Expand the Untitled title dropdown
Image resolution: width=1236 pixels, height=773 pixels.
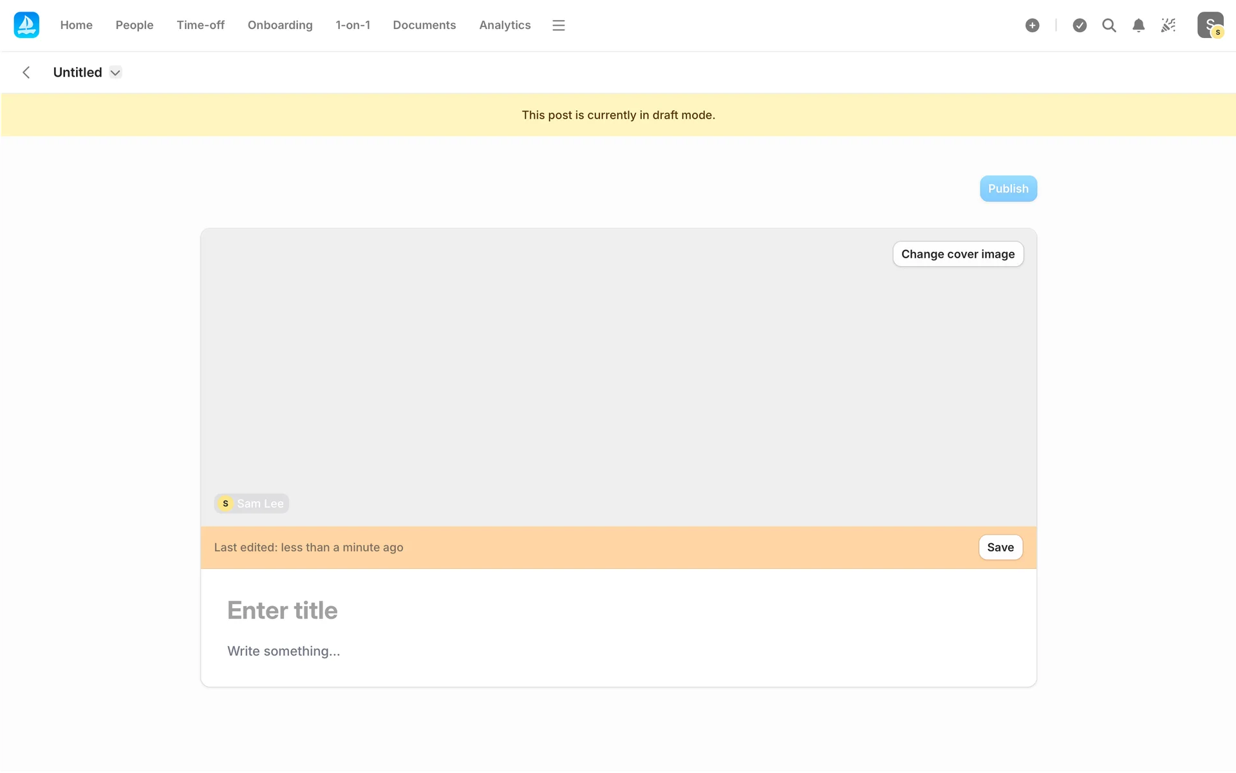[x=115, y=72]
